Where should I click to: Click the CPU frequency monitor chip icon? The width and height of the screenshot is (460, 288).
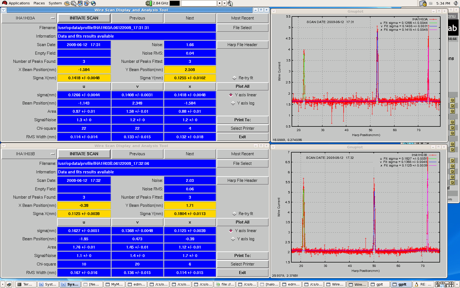point(149,3)
